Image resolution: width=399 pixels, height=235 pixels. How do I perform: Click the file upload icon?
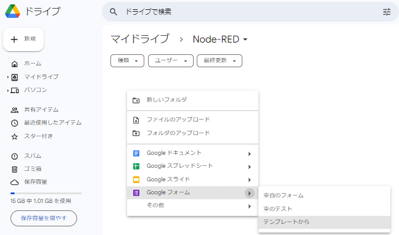(x=136, y=120)
